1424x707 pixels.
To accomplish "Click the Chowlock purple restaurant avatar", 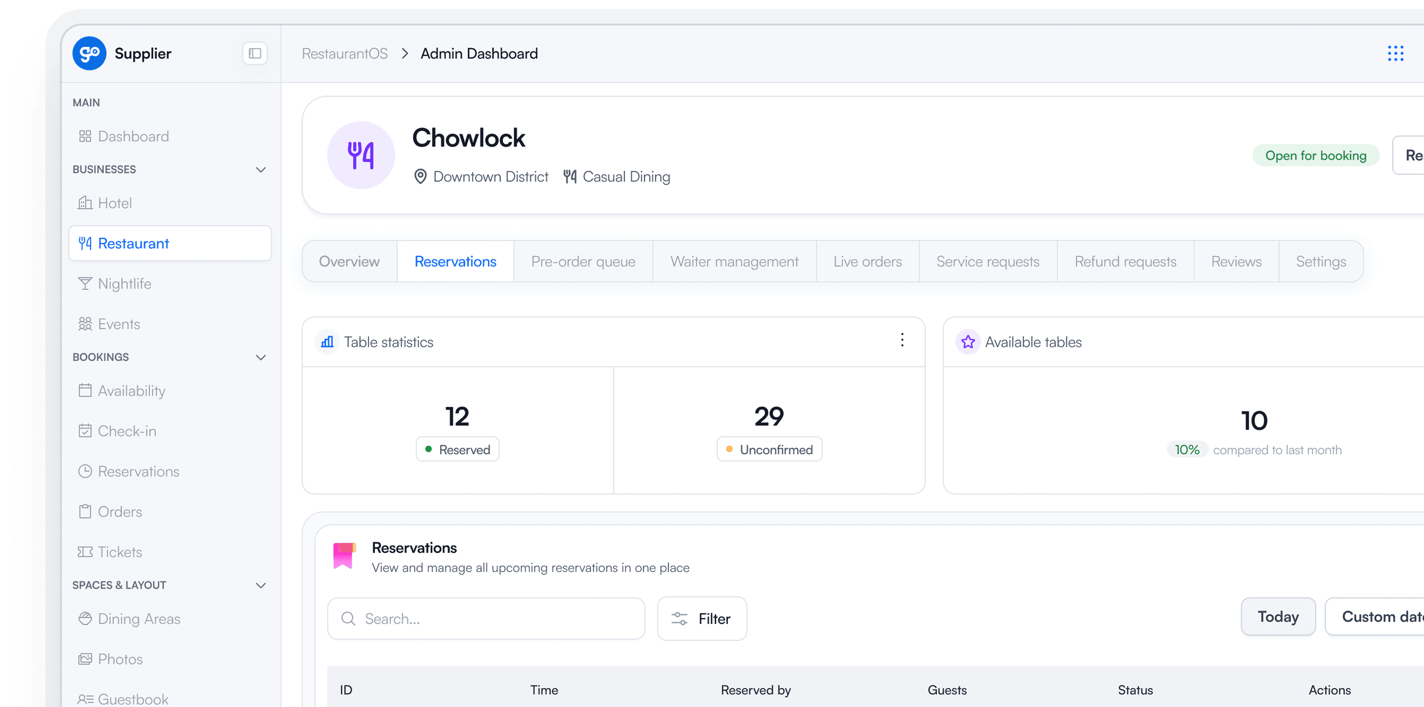I will 361,155.
